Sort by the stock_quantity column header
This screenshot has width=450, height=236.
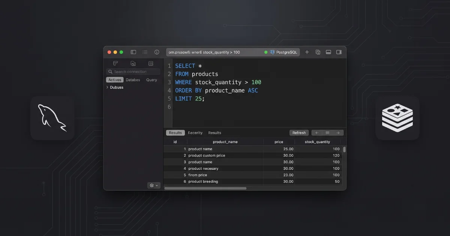(x=317, y=142)
